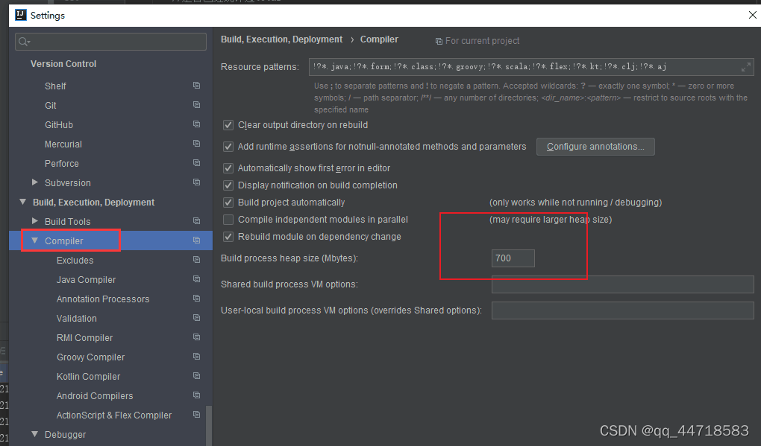Screen dimensions: 761x446
Task: Click the icon beside GitHub entry
Action: click(x=196, y=124)
